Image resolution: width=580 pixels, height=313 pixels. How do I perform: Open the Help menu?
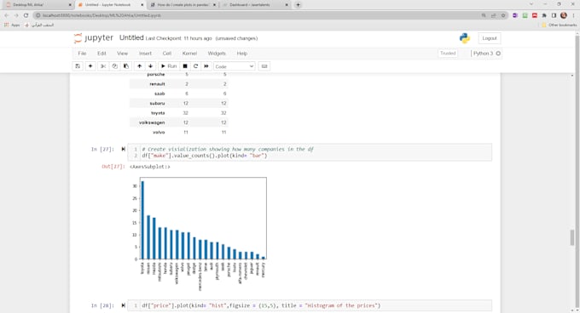(x=242, y=54)
